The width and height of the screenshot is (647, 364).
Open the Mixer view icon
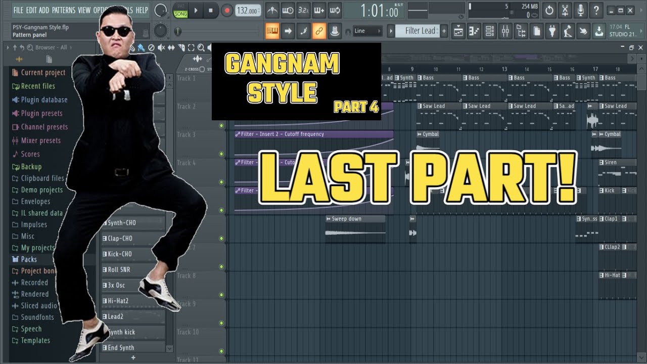[x=505, y=31]
